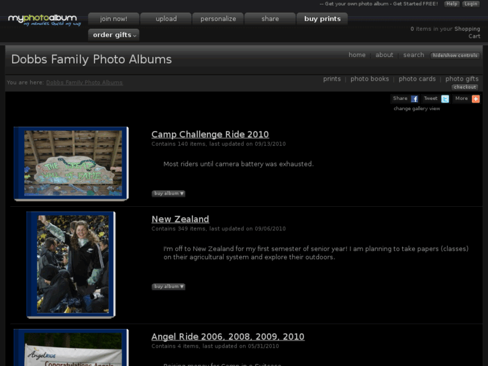Toggle hide/show controls
The image size is (488, 366).
tap(454, 56)
